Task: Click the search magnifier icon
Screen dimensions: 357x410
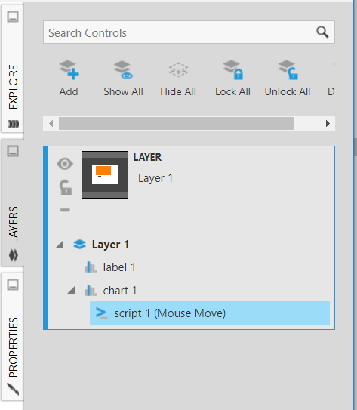Action: (322, 32)
